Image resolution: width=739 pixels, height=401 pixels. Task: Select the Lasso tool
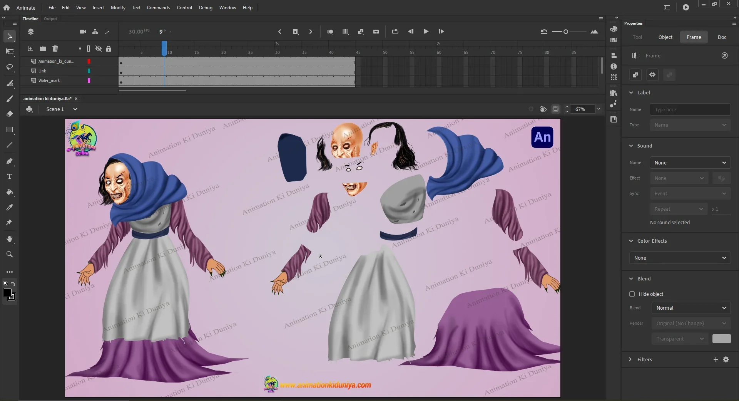(10, 67)
